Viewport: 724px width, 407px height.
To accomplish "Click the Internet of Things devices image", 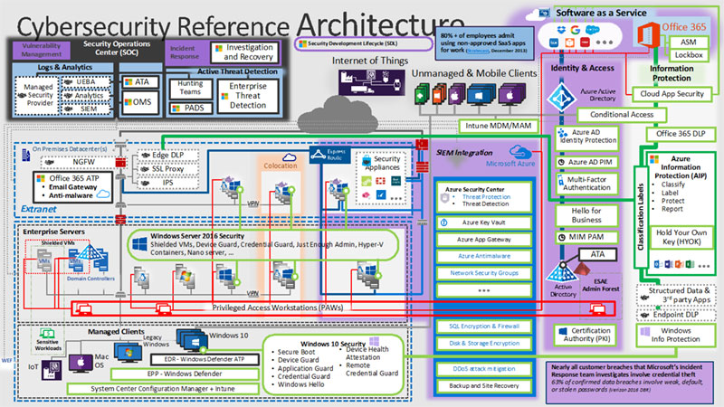I will (371, 82).
